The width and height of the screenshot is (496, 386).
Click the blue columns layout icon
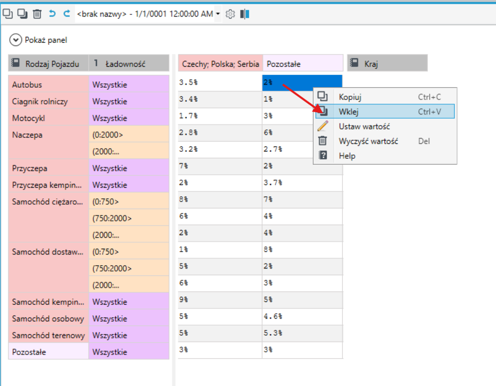pos(245,14)
